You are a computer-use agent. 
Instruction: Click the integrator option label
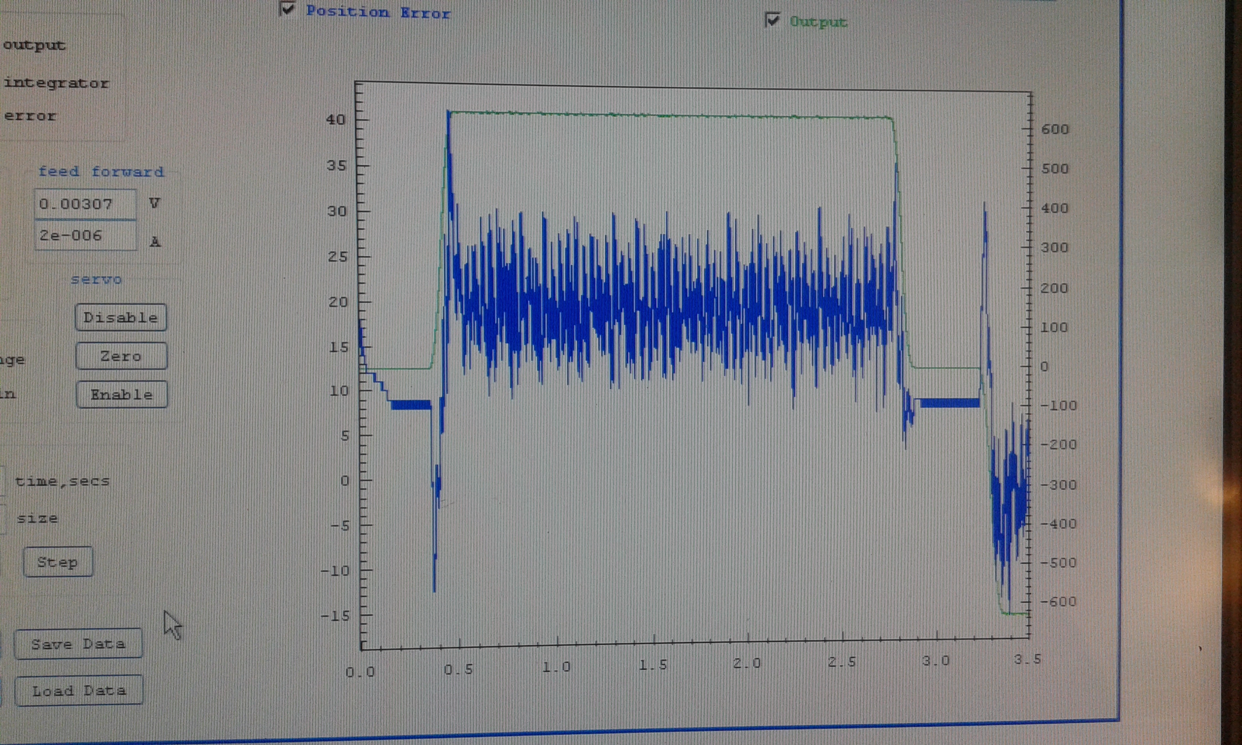[56, 83]
